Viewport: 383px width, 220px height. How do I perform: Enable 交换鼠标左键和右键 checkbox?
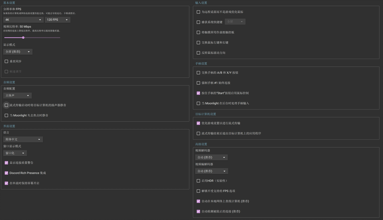(x=198, y=43)
